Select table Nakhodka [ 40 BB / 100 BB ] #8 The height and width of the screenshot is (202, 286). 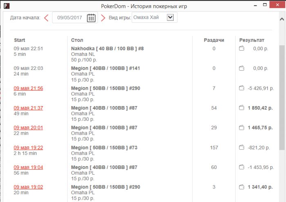107,49
